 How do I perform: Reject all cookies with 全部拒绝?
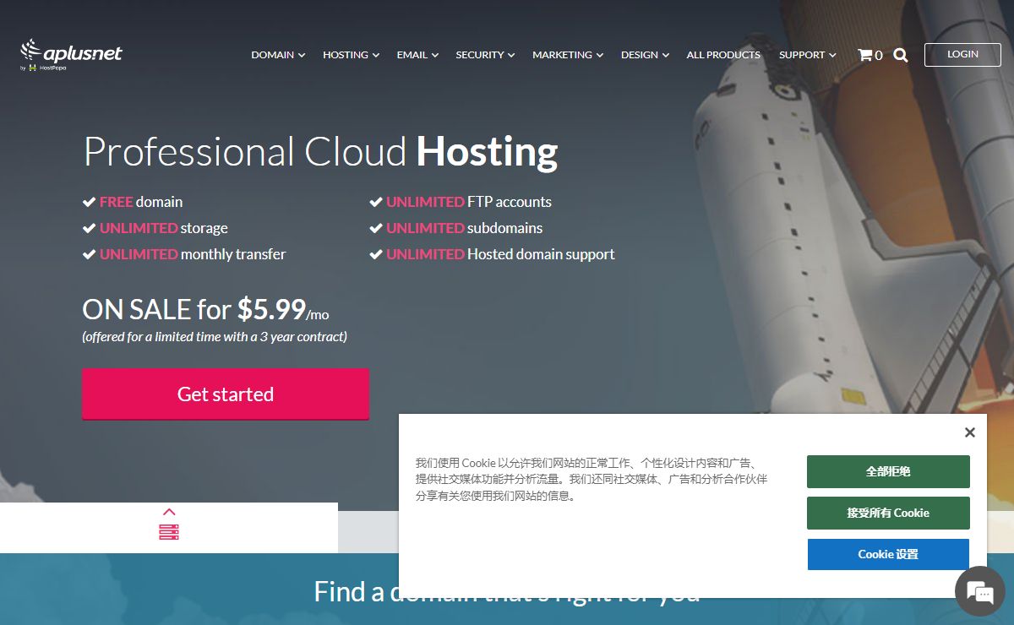coord(888,471)
